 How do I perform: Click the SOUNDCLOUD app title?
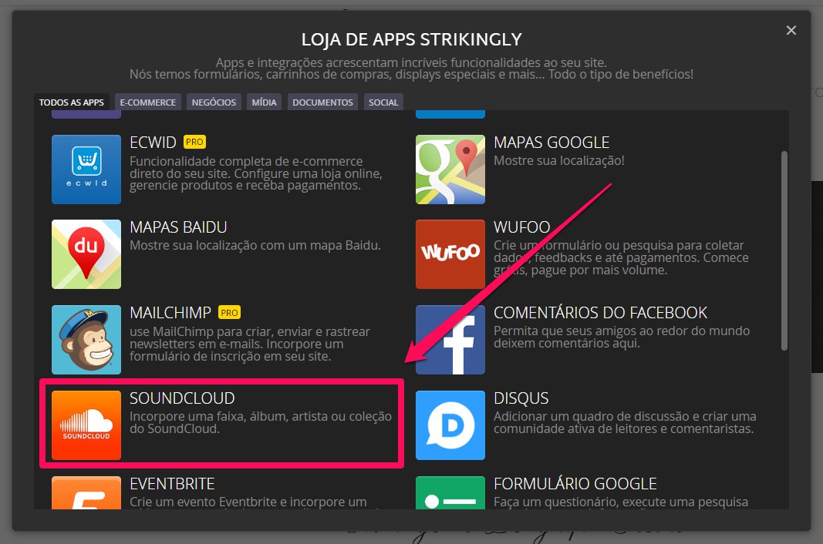pos(182,398)
